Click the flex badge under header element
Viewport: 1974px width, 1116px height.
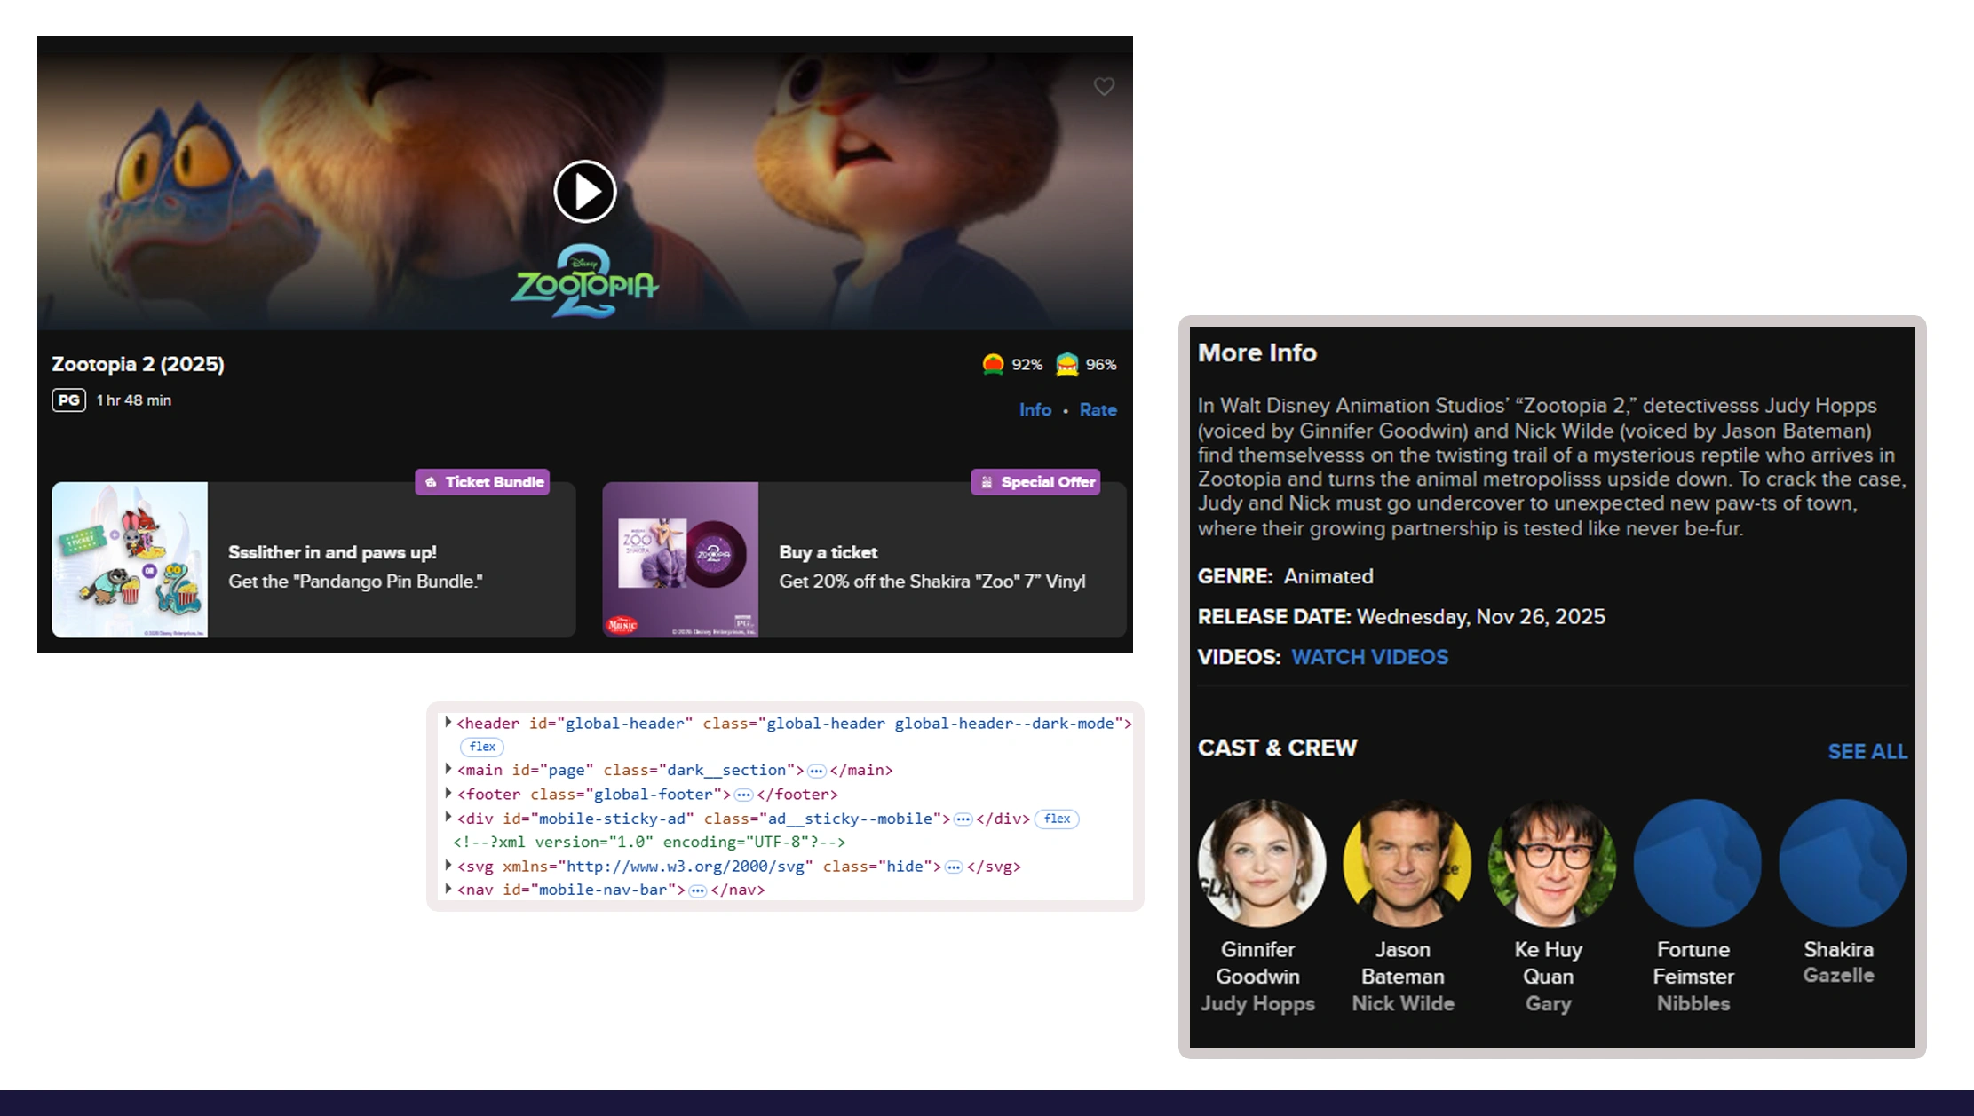482,747
